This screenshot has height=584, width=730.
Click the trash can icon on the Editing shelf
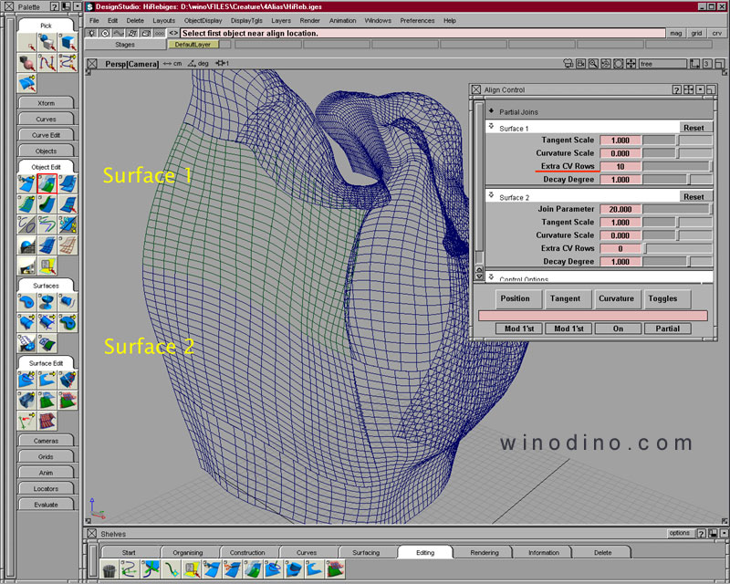pos(109,569)
